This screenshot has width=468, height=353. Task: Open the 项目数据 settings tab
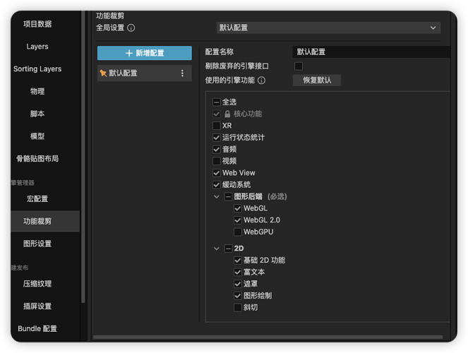pyautogui.click(x=37, y=24)
